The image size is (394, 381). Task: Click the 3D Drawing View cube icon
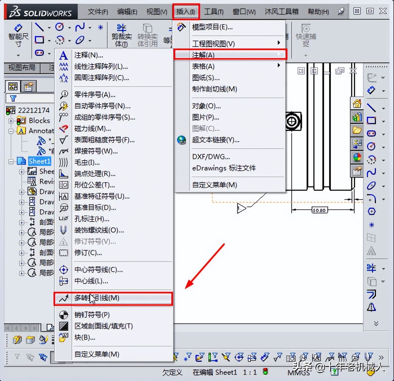371,281
